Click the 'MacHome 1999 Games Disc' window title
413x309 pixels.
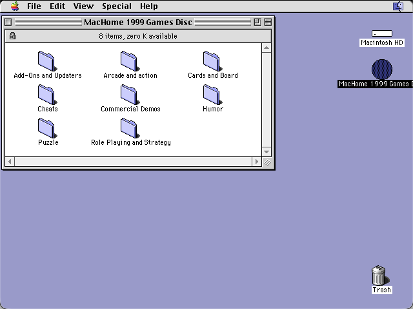(138, 22)
